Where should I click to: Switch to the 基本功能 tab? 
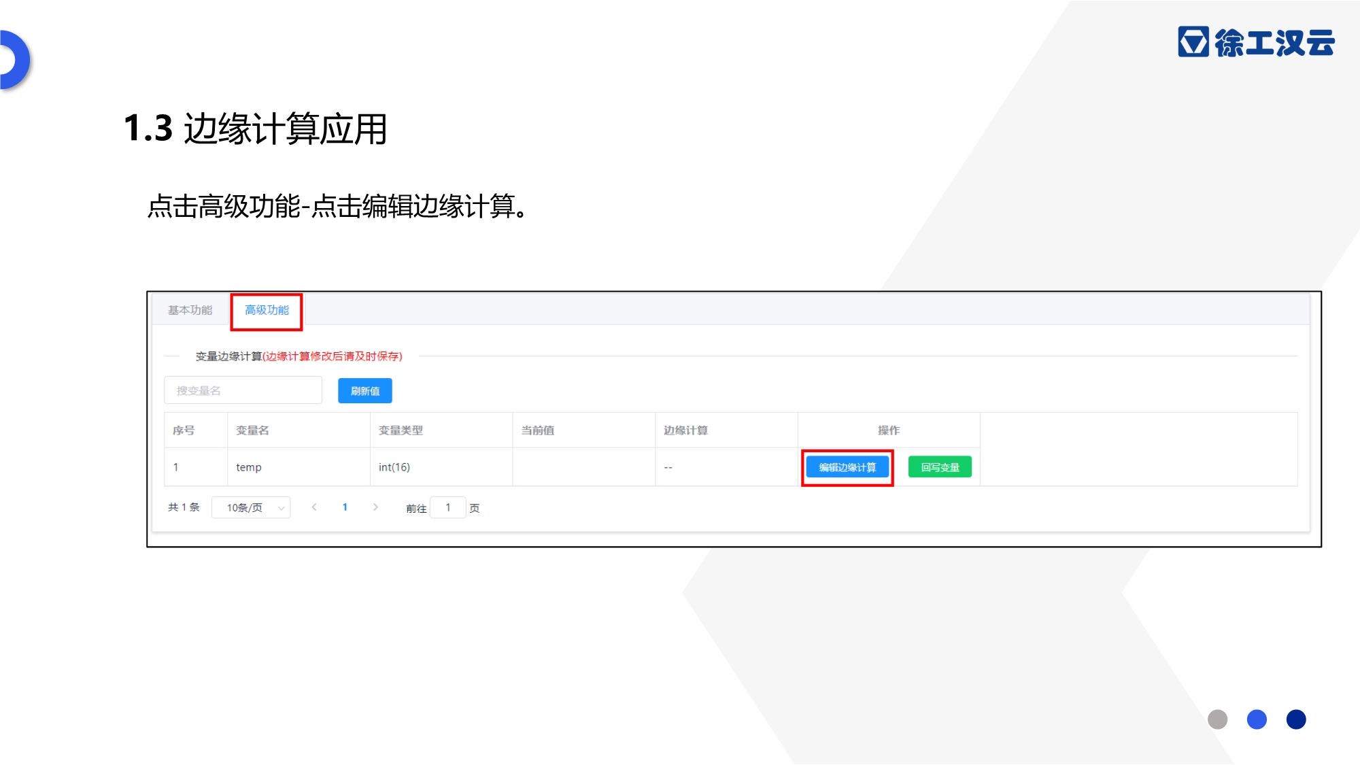pyautogui.click(x=190, y=310)
